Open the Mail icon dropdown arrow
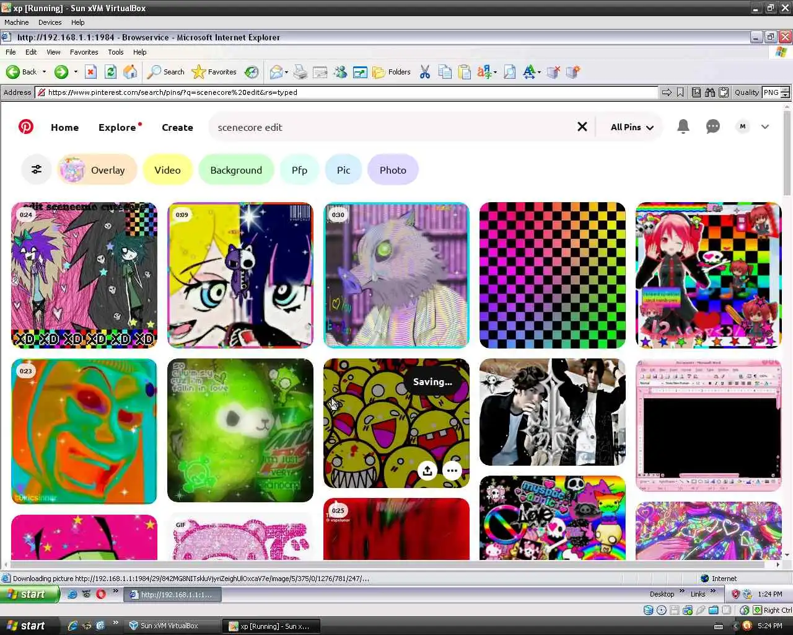Screen dimensions: 793x635 click(286, 73)
